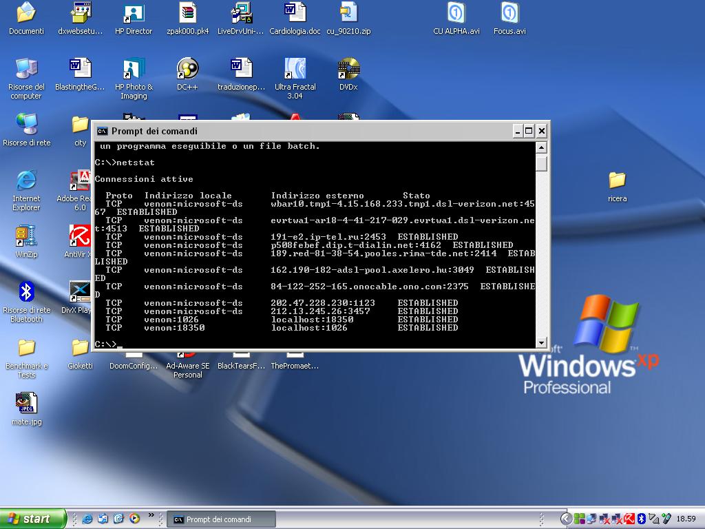Open command prompt system menu icon

(102, 131)
